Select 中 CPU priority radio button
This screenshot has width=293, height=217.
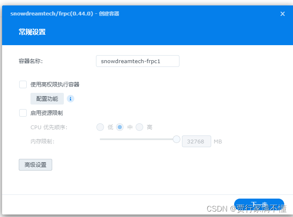tap(120, 127)
